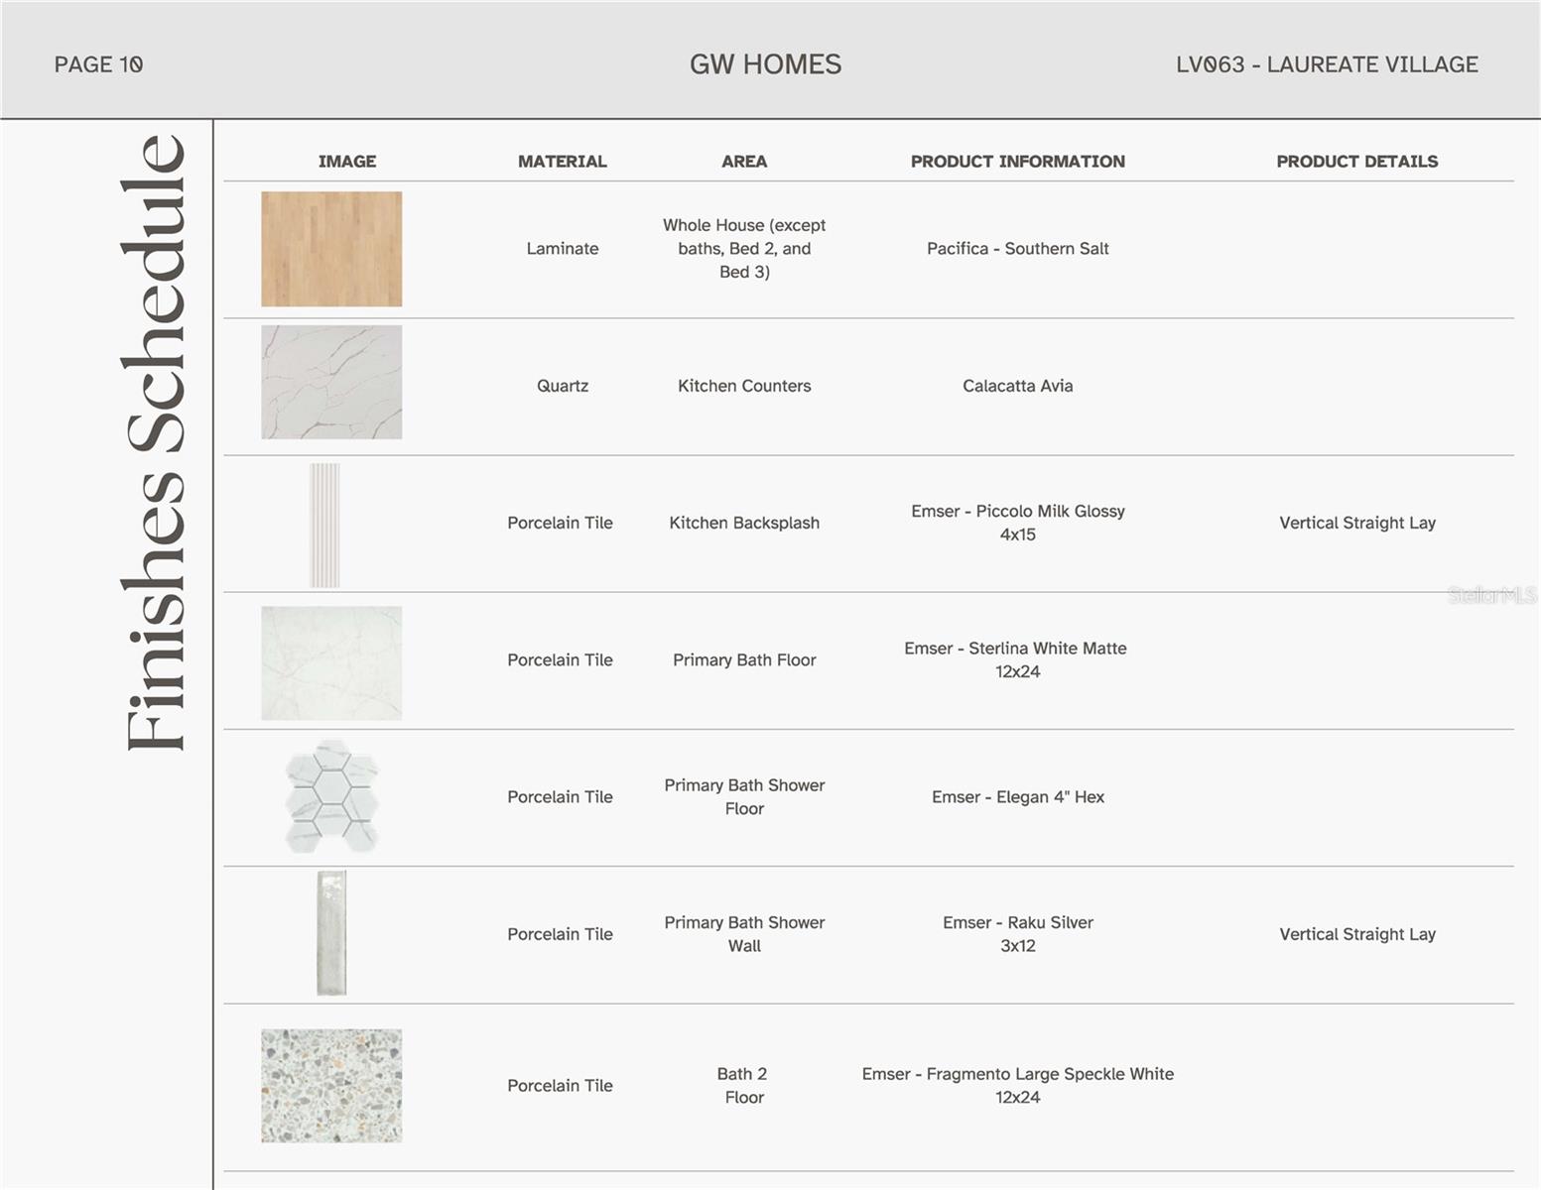Click the MATERIAL column header
The image size is (1541, 1190).
tap(562, 161)
